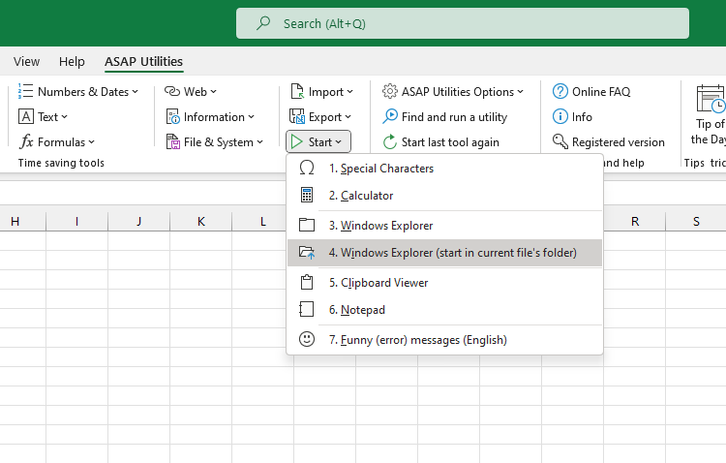Screen dimensions: 726x463
Task: Open the Online FAQ link label
Action: point(601,92)
